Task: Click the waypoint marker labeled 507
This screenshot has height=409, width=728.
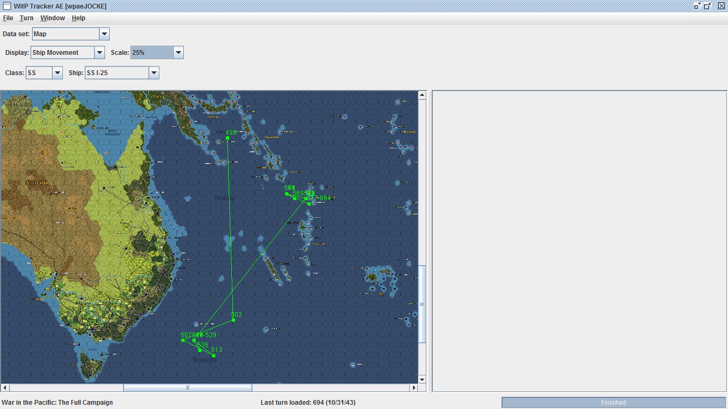Action: click(183, 340)
